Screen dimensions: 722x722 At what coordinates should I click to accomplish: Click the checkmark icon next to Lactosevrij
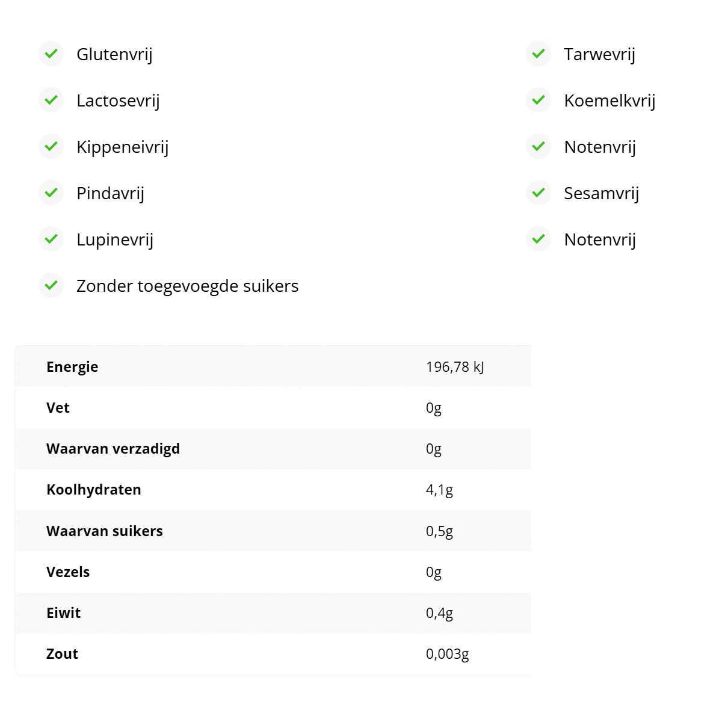(x=51, y=100)
